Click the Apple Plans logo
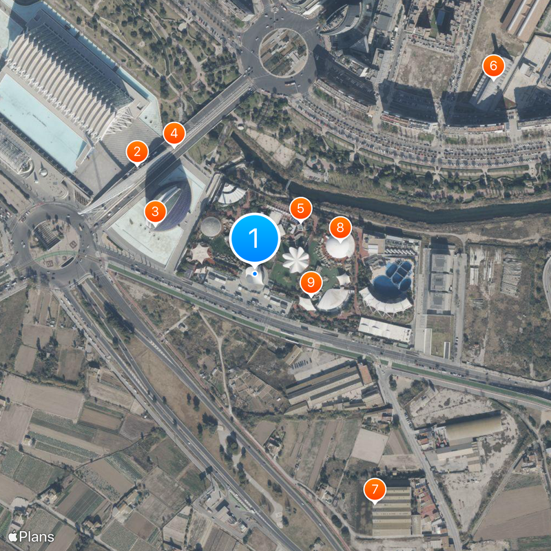This screenshot has width=551, height=551. click(31, 537)
